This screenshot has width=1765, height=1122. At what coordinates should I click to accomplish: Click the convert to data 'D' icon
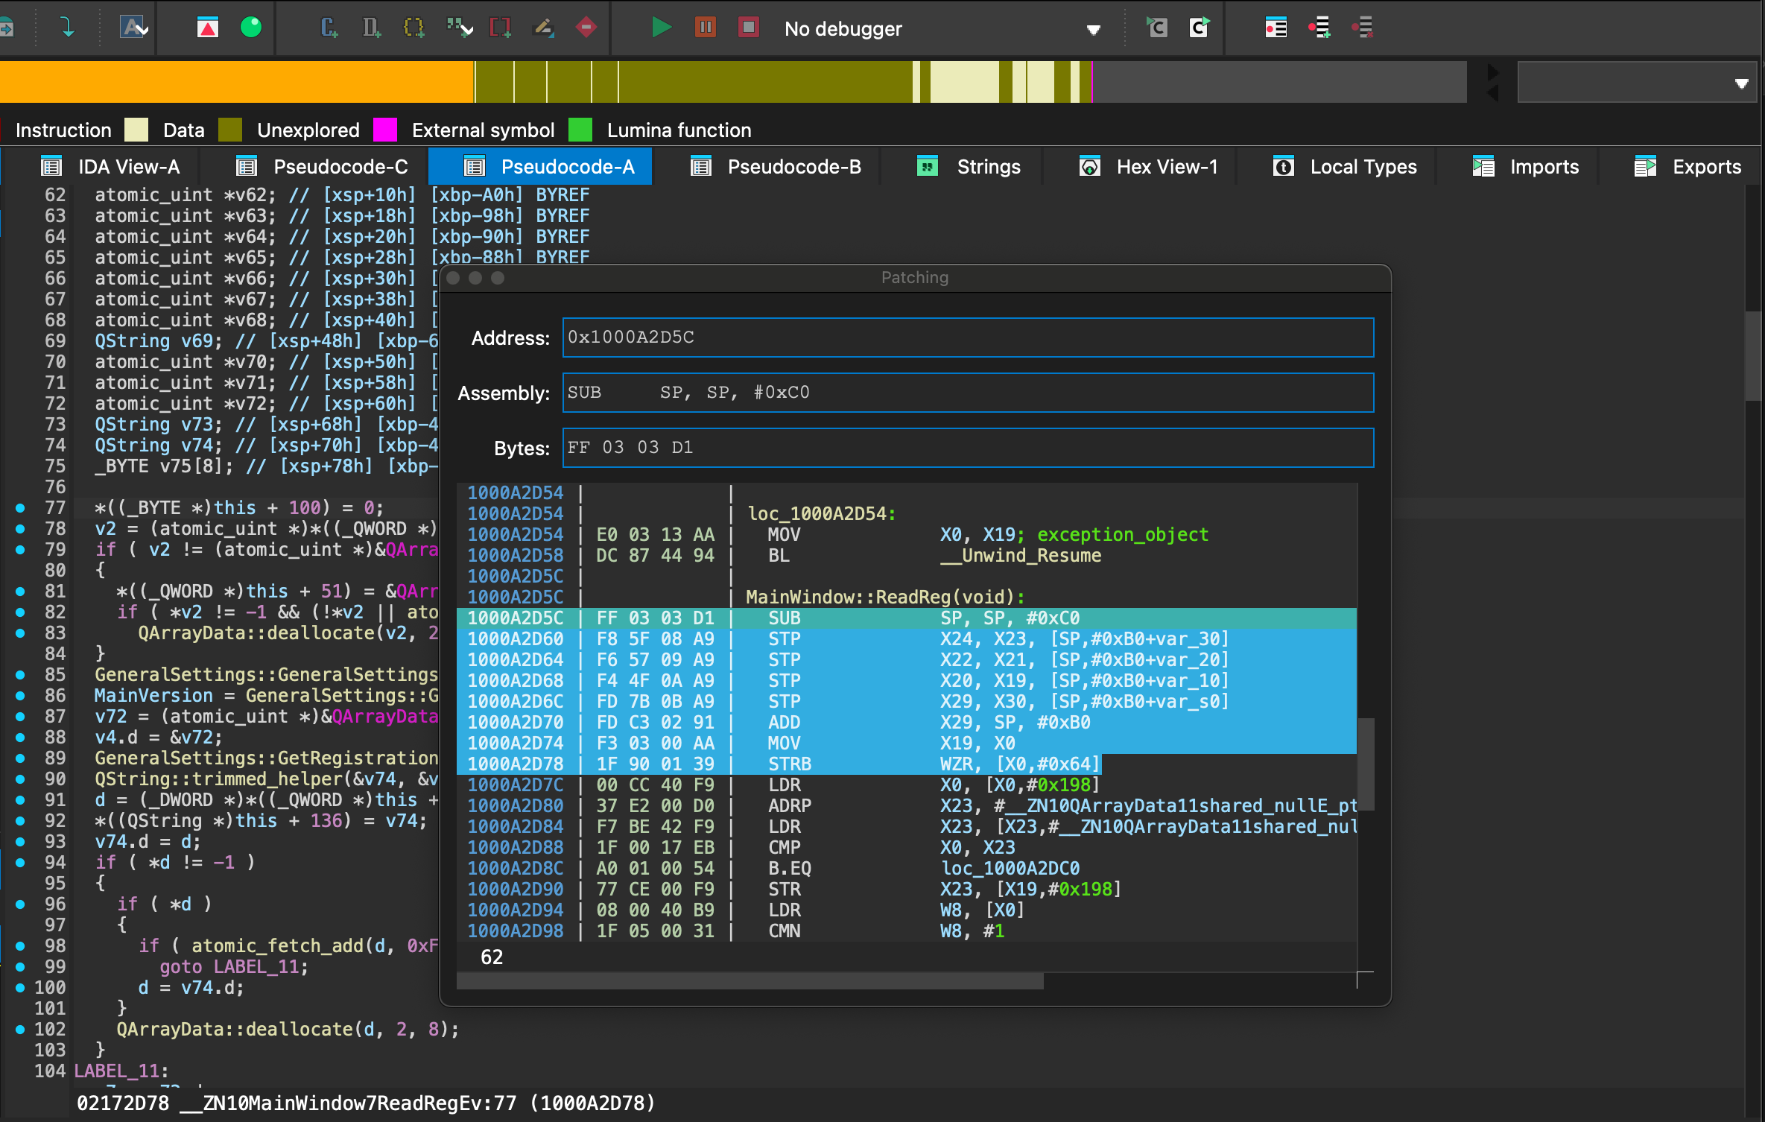tap(371, 28)
